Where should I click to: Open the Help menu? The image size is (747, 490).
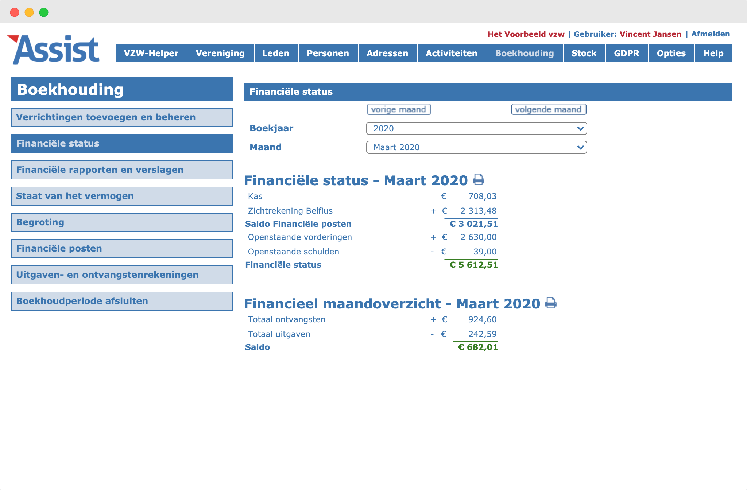[714, 53]
